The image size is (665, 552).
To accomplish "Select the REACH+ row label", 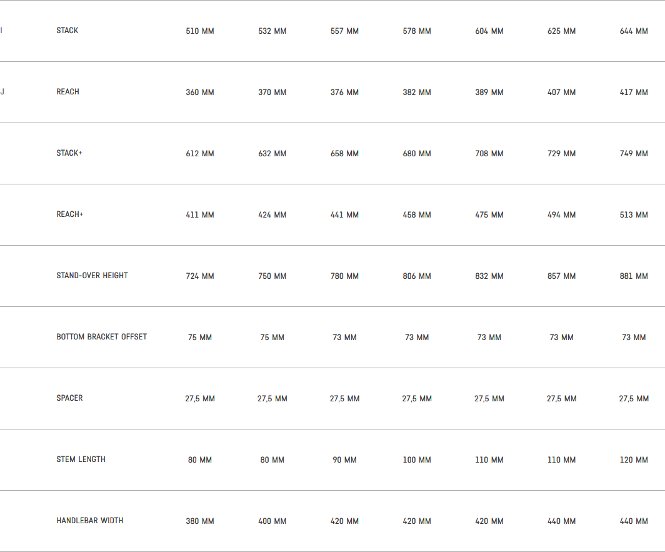I will [x=70, y=214].
